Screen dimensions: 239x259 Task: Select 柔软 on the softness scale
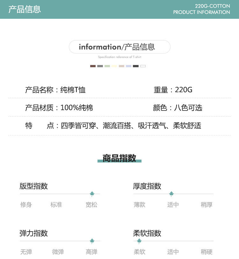pos(140,252)
